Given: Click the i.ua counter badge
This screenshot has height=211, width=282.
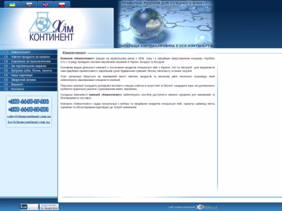Looking at the screenshot, I should (29, 207).
